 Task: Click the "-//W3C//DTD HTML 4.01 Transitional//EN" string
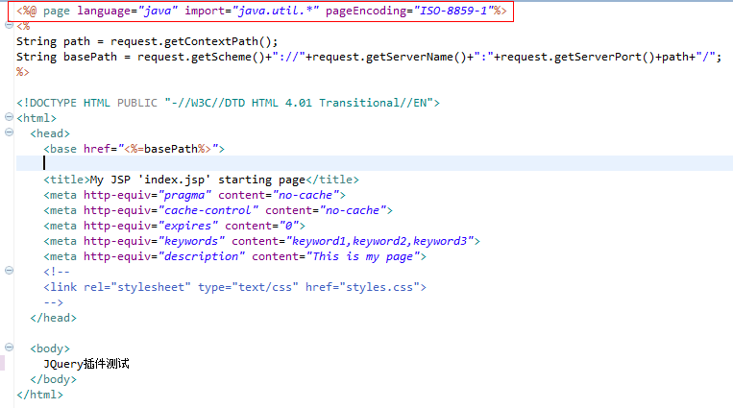[x=299, y=103]
